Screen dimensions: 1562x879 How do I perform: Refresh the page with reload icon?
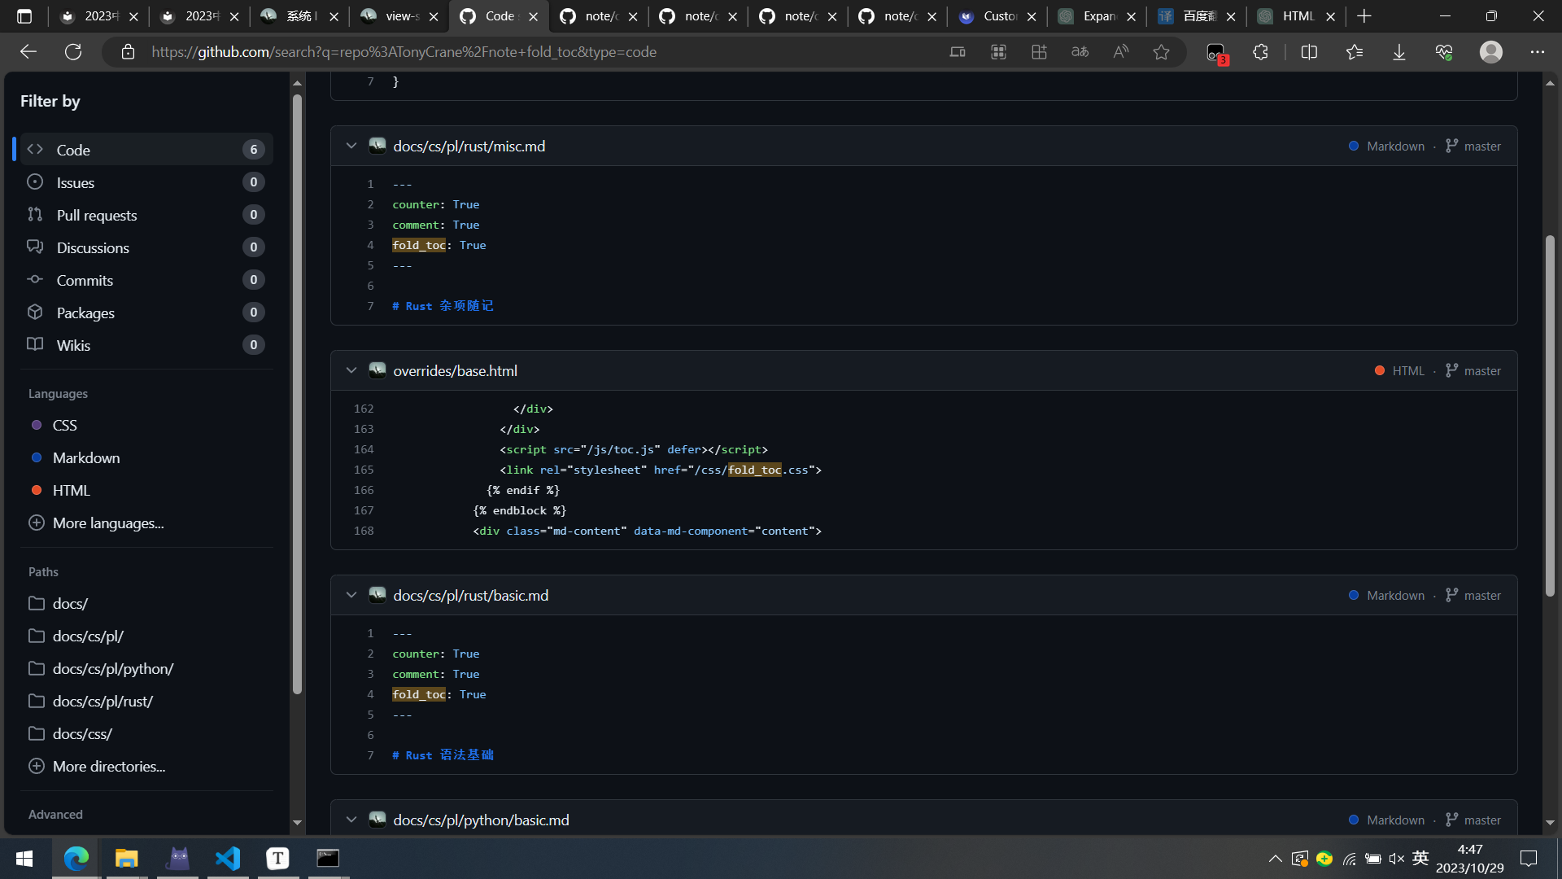(73, 52)
